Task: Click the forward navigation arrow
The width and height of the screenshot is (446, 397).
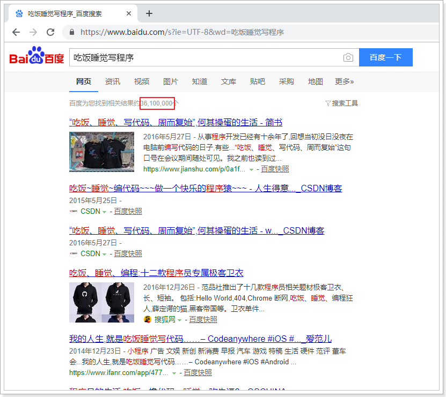Action: [33, 32]
